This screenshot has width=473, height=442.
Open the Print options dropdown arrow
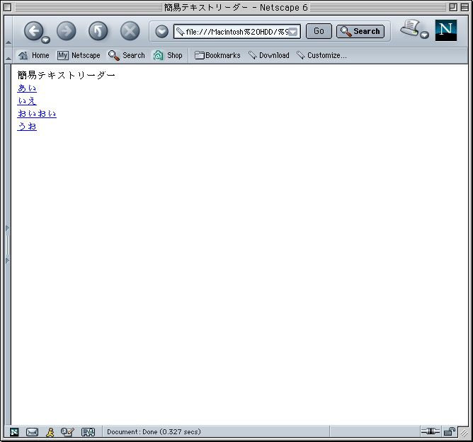424,35
